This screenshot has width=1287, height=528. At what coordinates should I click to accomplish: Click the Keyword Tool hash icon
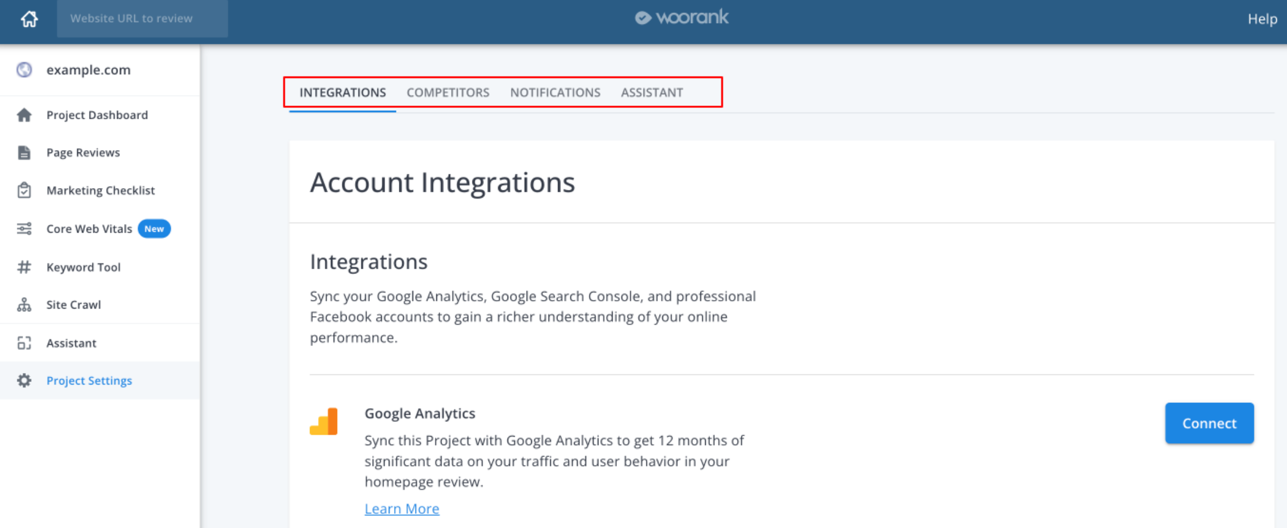[x=24, y=267]
